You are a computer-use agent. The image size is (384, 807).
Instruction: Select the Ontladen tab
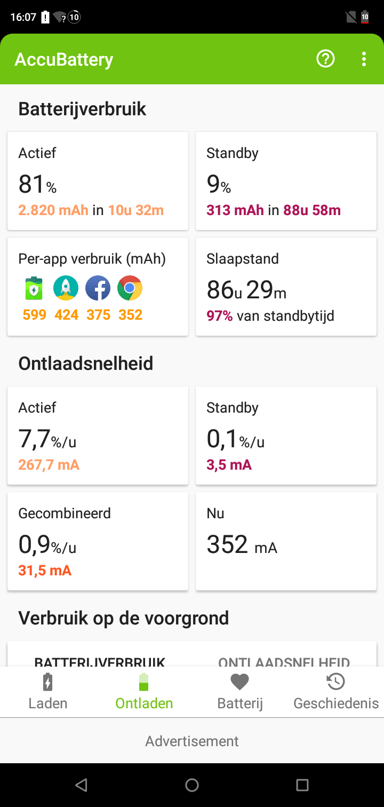(144, 692)
